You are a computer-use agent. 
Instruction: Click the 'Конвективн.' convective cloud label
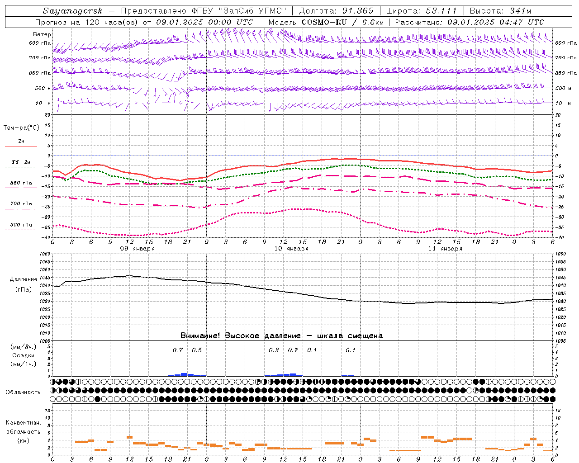[x=23, y=423]
